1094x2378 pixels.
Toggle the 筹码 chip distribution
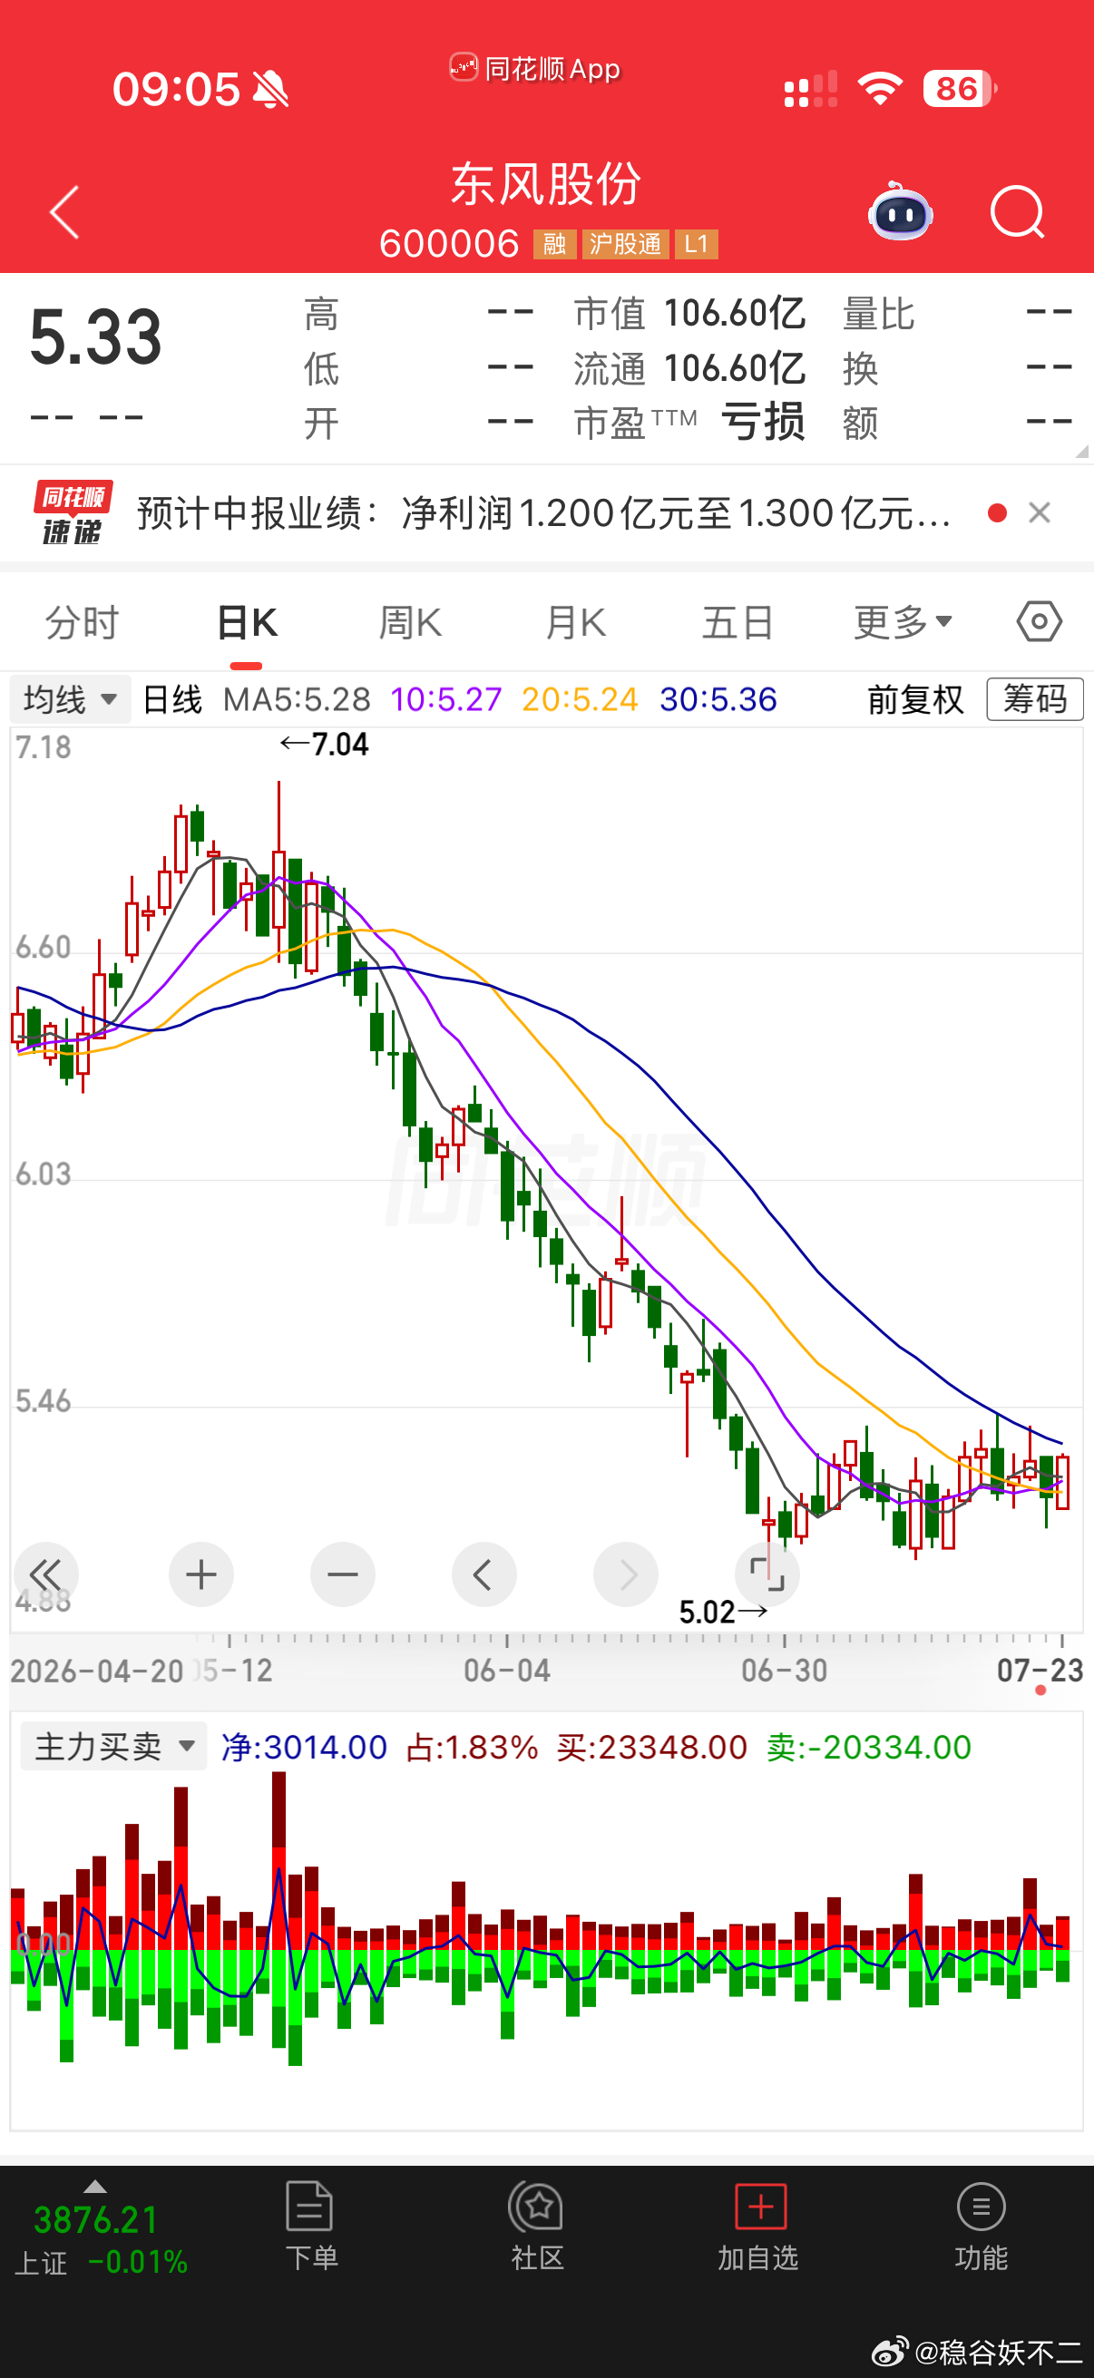pyautogui.click(x=1035, y=699)
